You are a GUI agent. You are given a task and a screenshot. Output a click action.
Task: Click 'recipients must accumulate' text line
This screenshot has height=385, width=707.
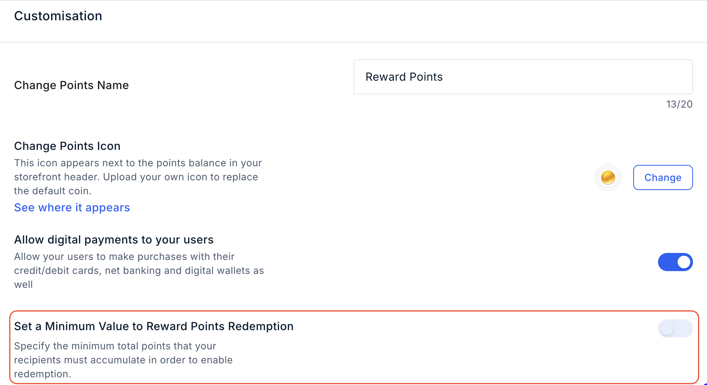[123, 360]
